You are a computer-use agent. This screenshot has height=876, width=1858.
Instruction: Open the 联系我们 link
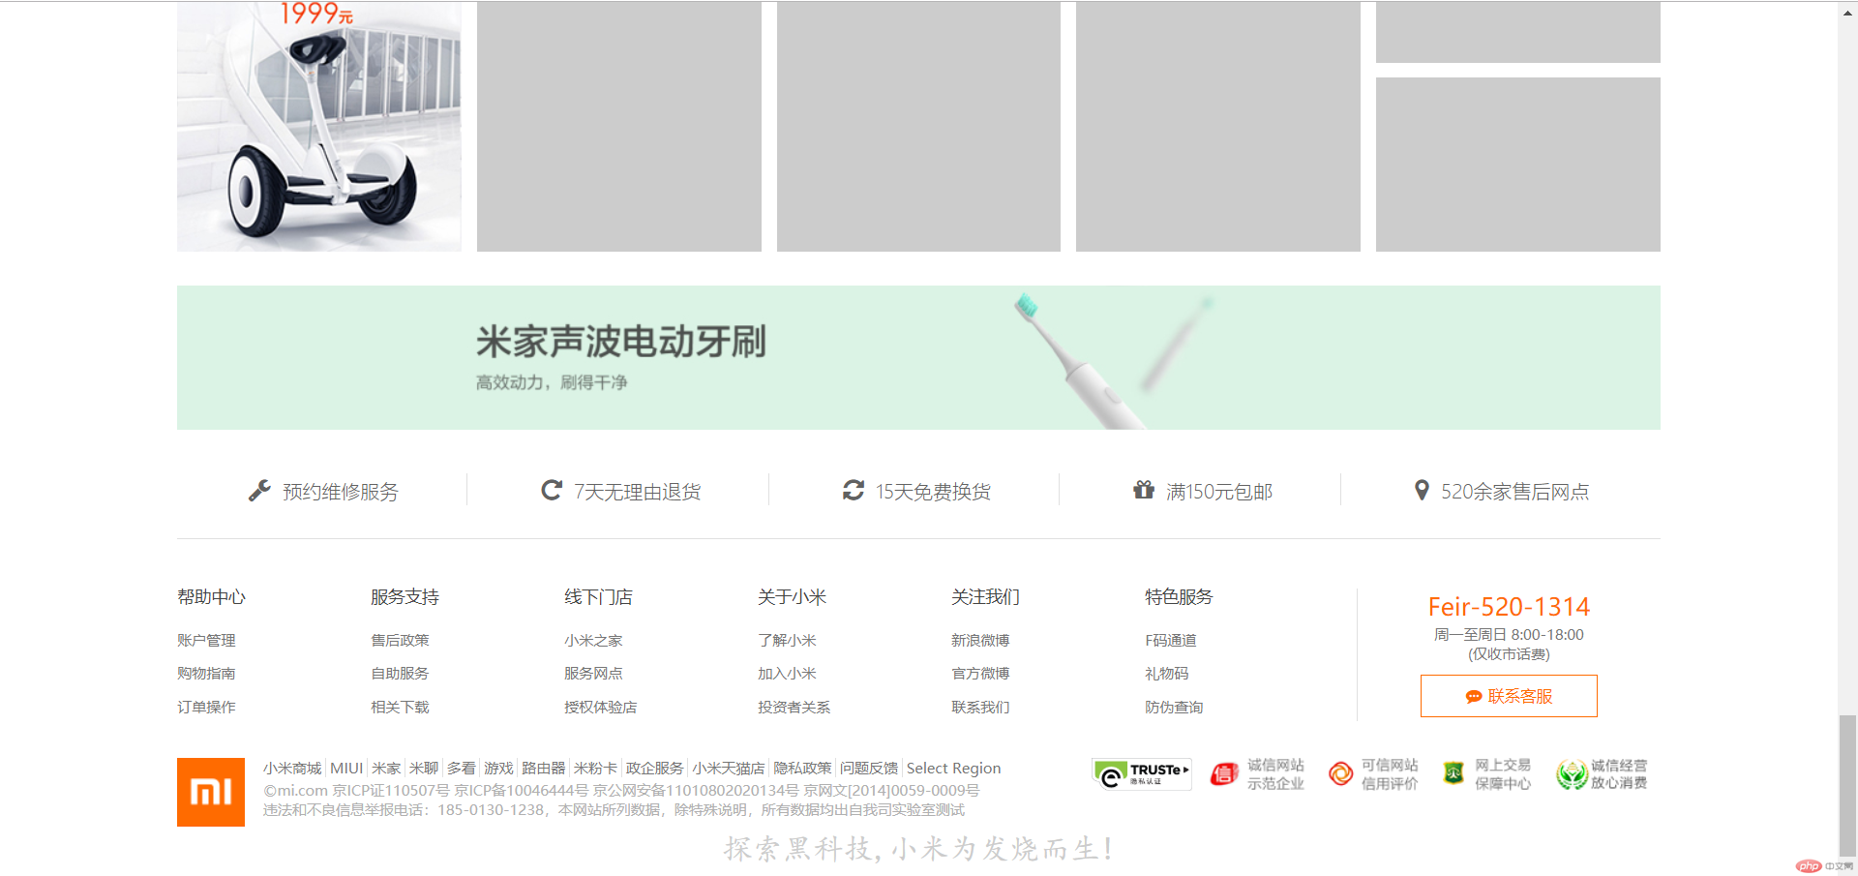click(980, 707)
